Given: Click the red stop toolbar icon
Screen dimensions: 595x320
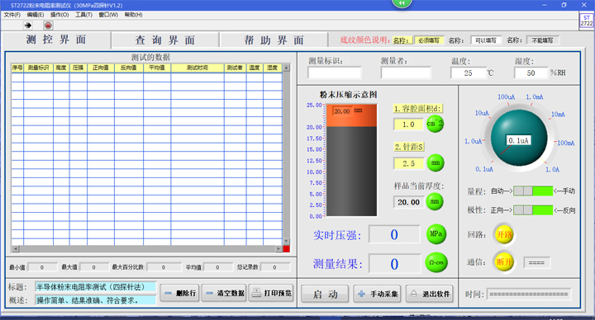Looking at the screenshot, I should (48, 26).
